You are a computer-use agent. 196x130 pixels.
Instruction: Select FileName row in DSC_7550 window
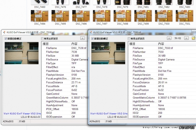[x=162, y=48]
